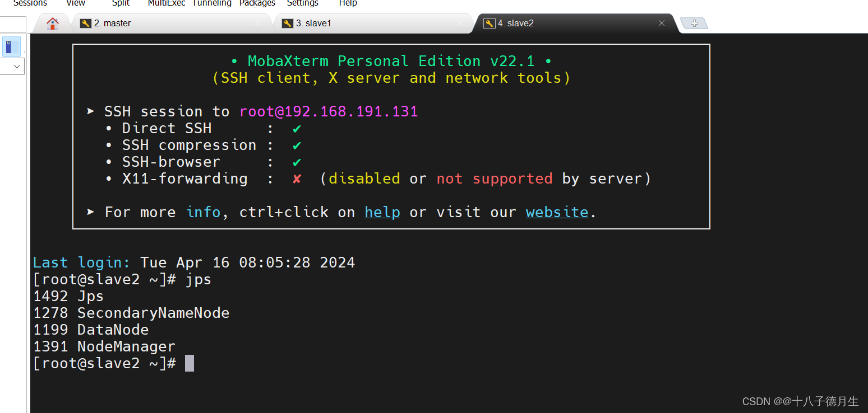Click the sidebar quick connect input field
868x413 pixels.
[x=12, y=25]
